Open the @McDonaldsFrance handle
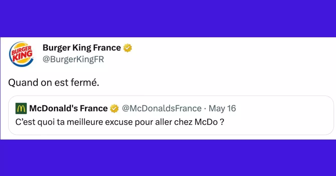The width and height of the screenshot is (336, 176). [x=162, y=108]
